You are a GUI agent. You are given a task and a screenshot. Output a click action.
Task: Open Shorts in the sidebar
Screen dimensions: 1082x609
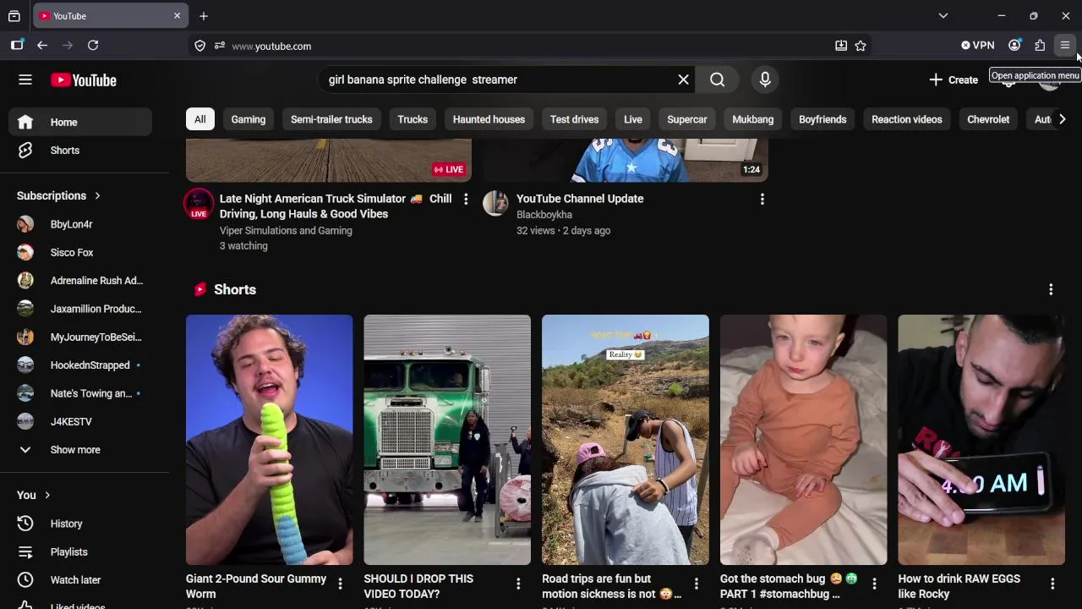pos(80,151)
